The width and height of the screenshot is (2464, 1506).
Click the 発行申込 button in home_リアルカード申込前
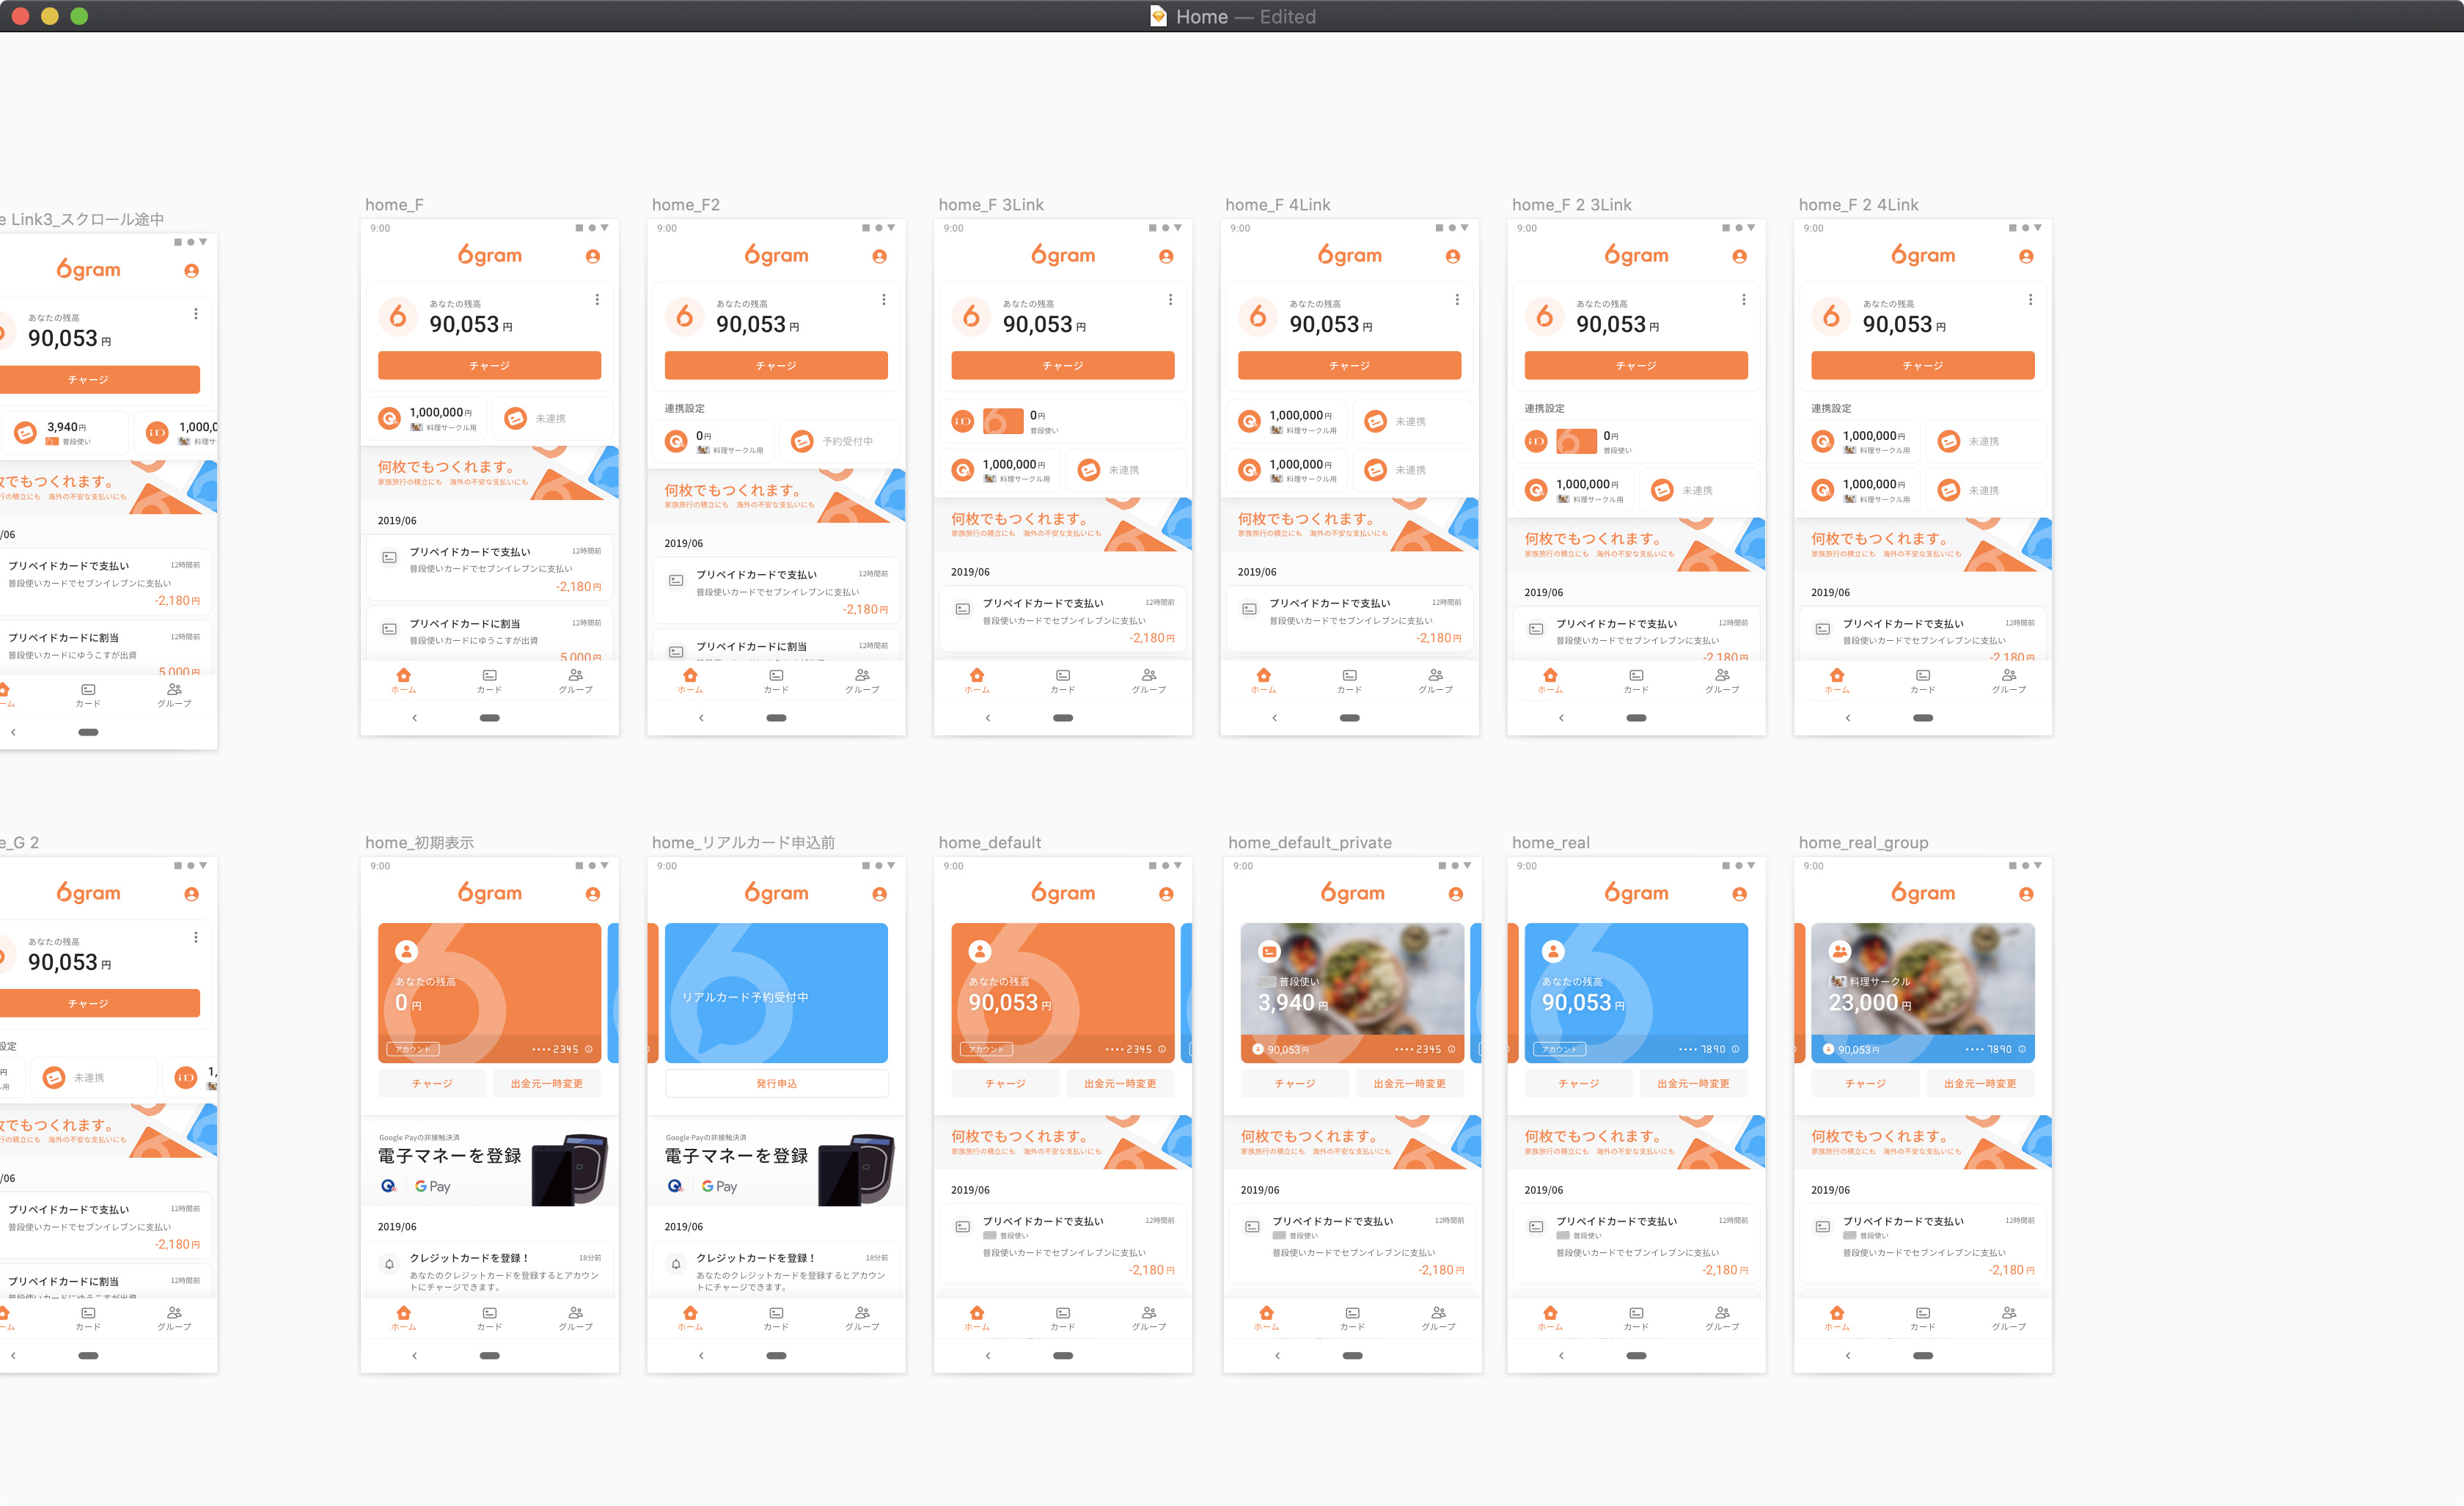pos(776,1083)
